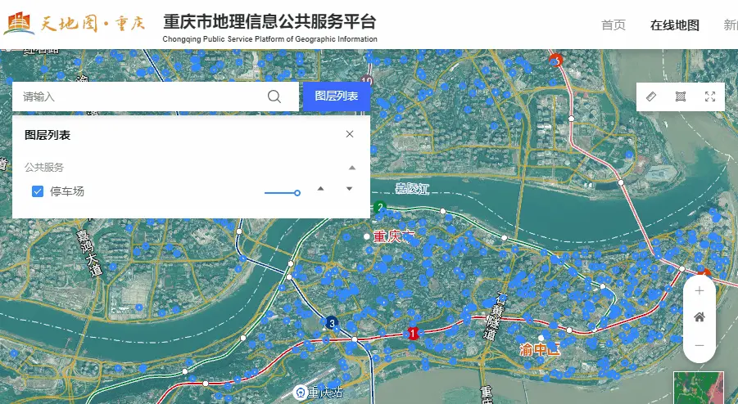The height and width of the screenshot is (404, 738).
Task: Click the blue 图层列表 button
Action: pos(337,97)
